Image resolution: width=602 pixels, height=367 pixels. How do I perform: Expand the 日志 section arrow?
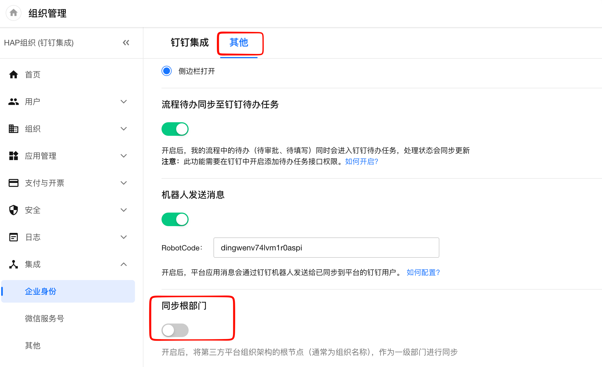click(x=124, y=237)
